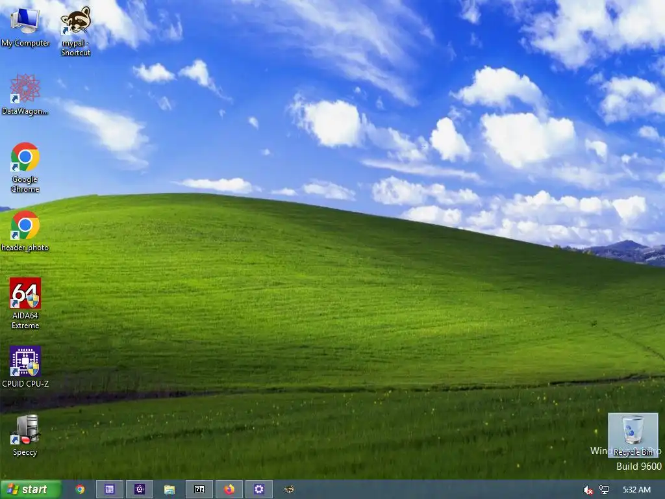The width and height of the screenshot is (665, 499).
Task: Open the settings gear taskbar button
Action: [258, 489]
